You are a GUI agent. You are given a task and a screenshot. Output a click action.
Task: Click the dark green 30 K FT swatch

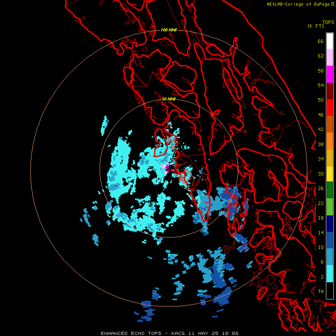[330, 190]
